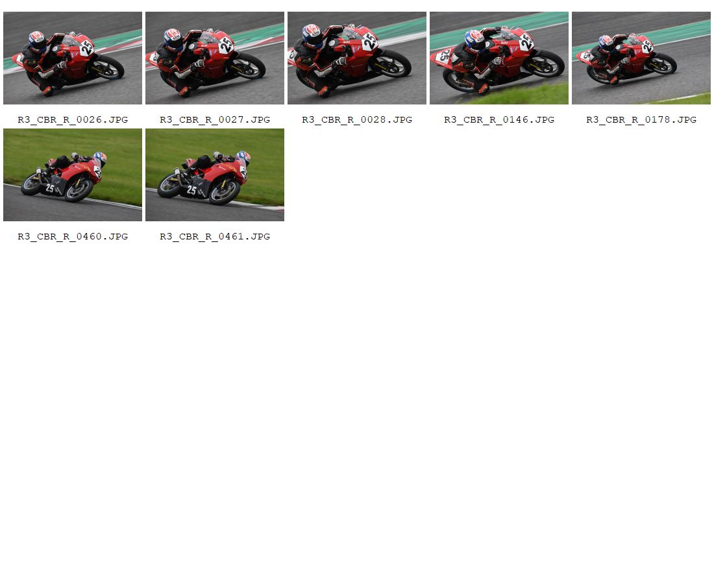This screenshot has height=584, width=714.
Task: Click the R3_CBR_R_0178.JPG filename label
Action: 641,119
